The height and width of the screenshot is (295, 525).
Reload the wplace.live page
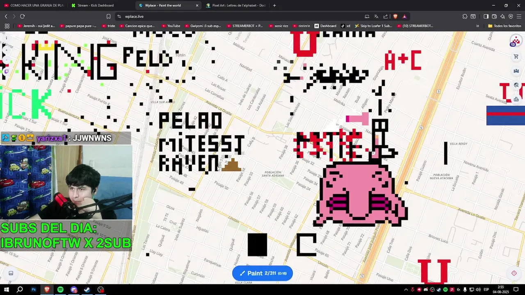22,16
